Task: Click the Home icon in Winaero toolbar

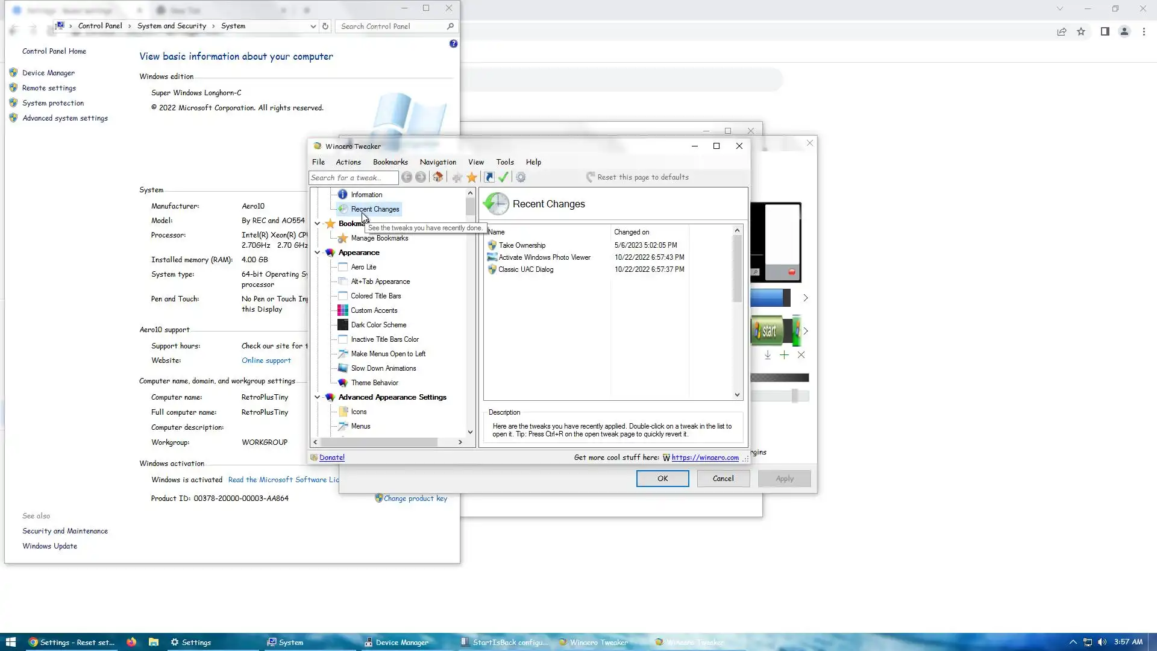Action: (x=438, y=177)
